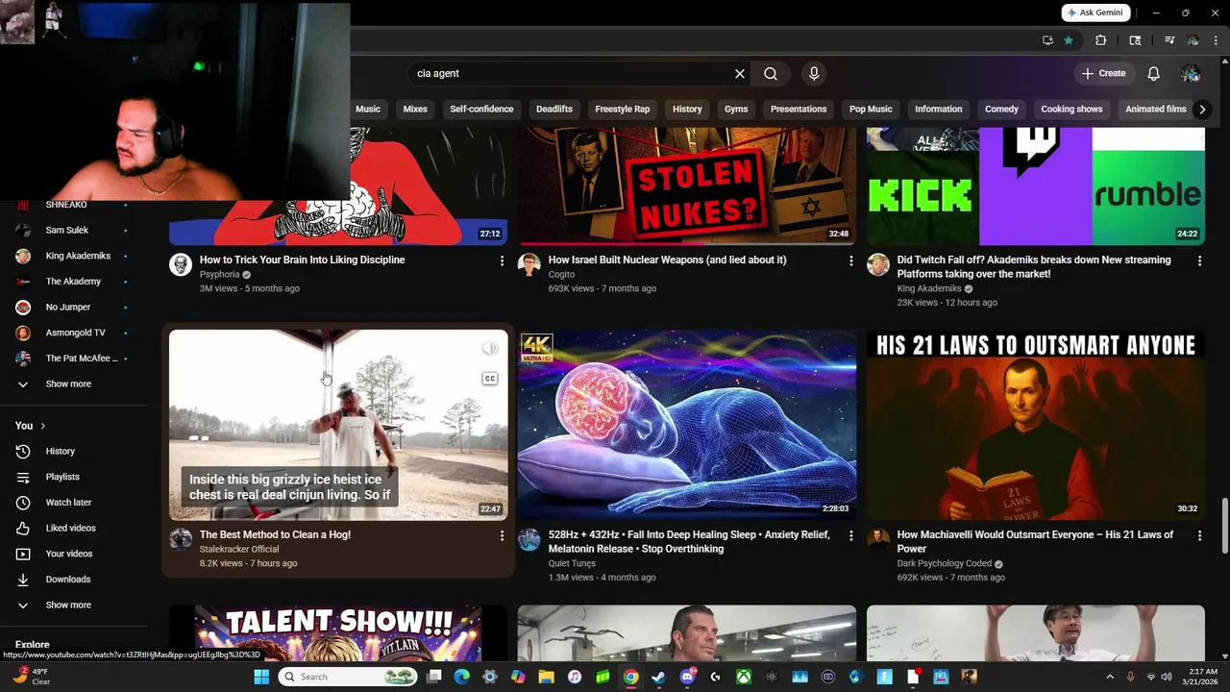This screenshot has height=692, width=1230.
Task: Open options menu for 528Hz sleep video
Action: tap(850, 535)
